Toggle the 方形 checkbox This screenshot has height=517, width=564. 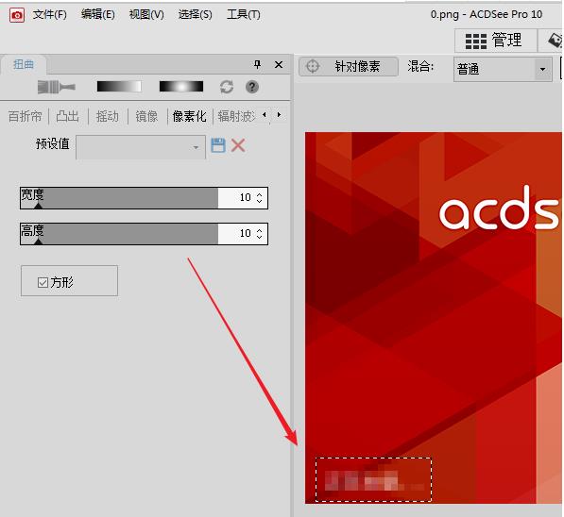pyautogui.click(x=43, y=282)
